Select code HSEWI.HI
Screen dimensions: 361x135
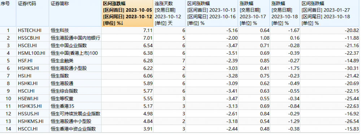tap(28, 99)
